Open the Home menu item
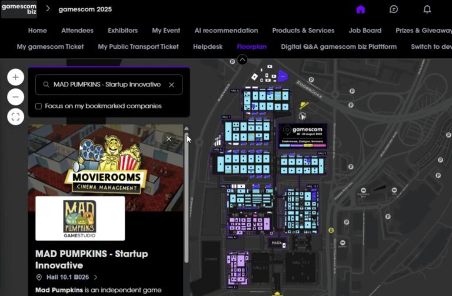Screen dimensions: 452x296 click(x=38, y=31)
